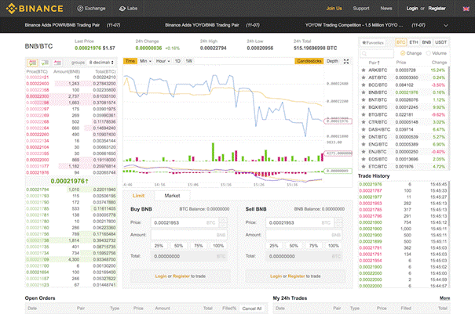
Task: Change language via UK flag icon
Action: coord(466,9)
